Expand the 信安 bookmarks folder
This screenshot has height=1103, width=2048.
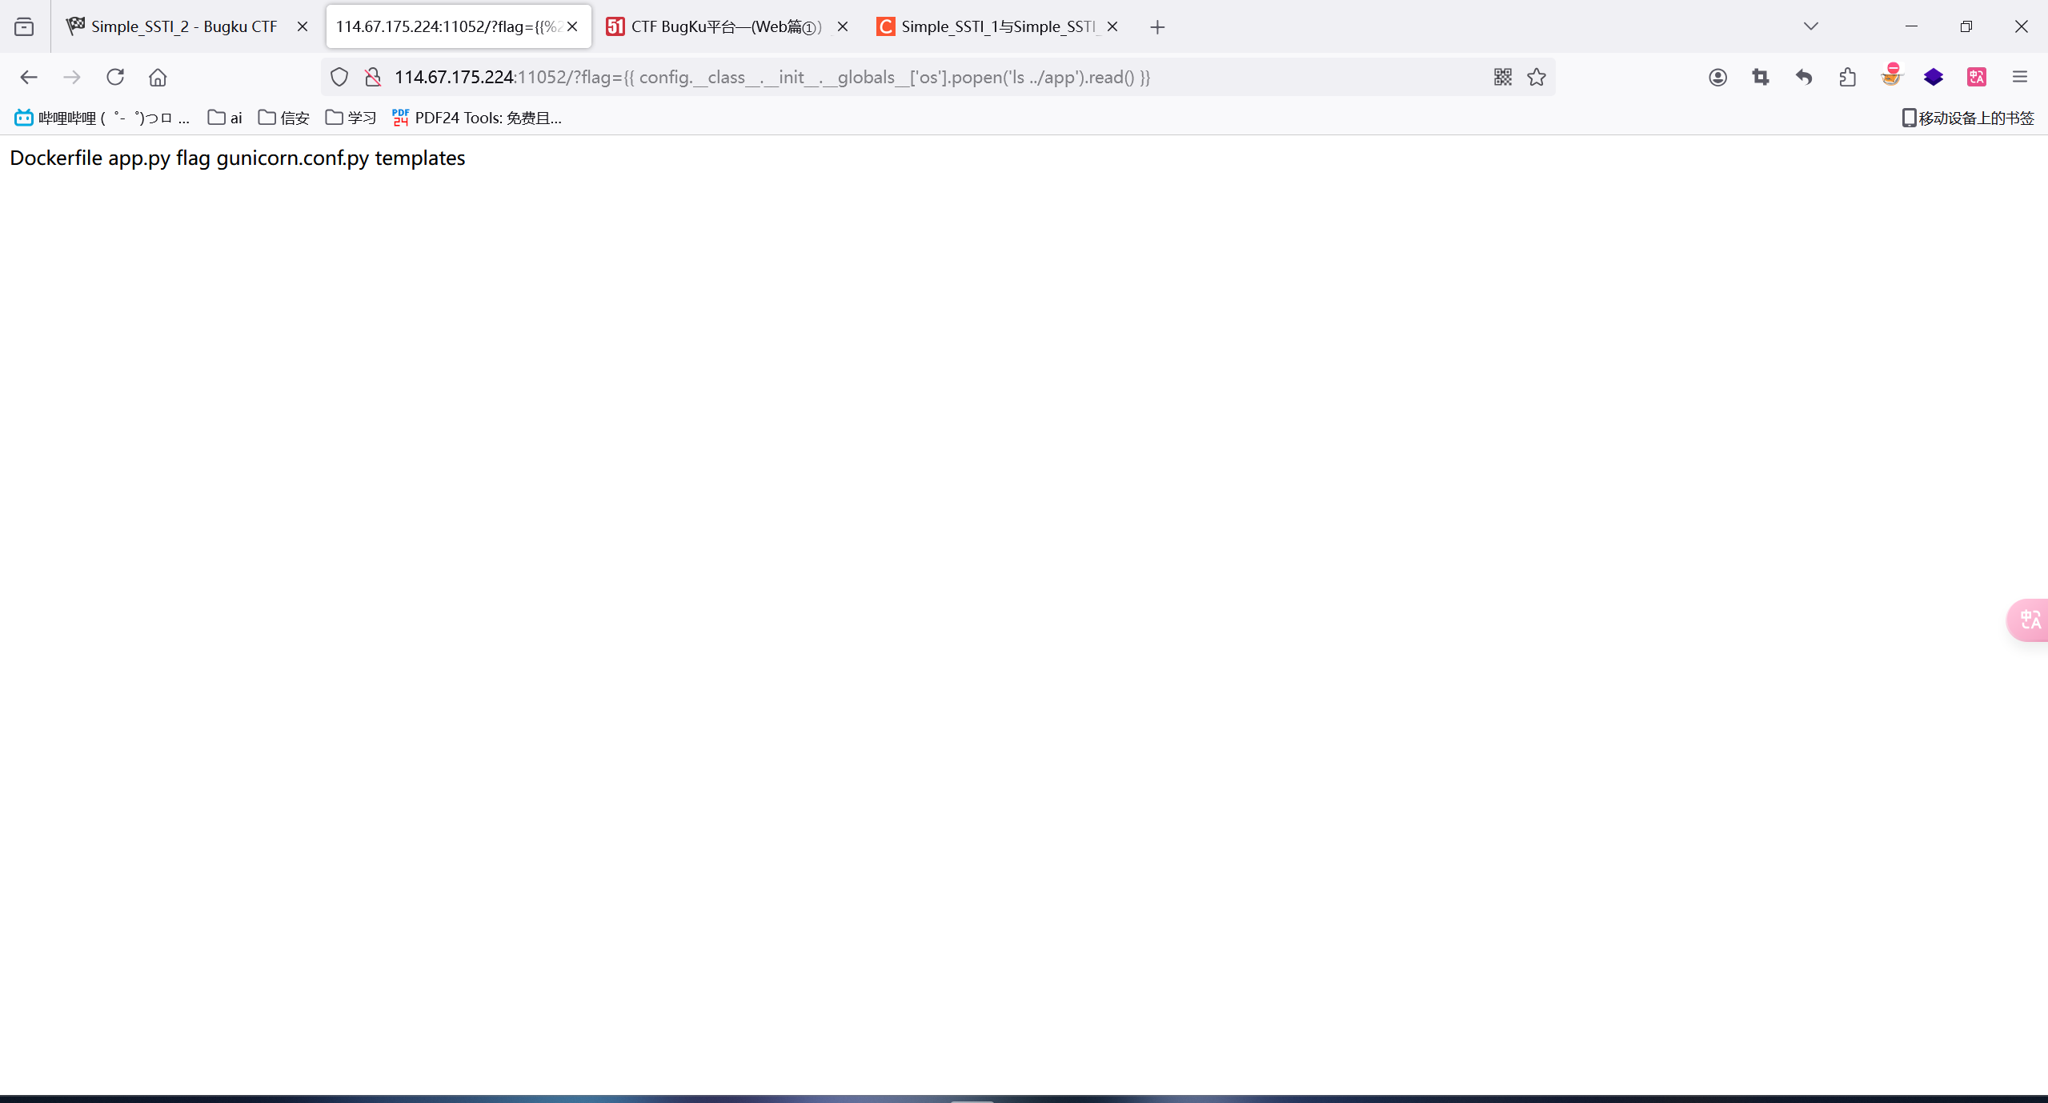tap(284, 118)
